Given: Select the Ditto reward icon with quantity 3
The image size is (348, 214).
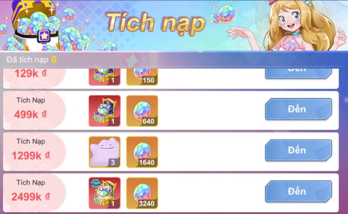Looking at the screenshot, I should click(105, 152).
